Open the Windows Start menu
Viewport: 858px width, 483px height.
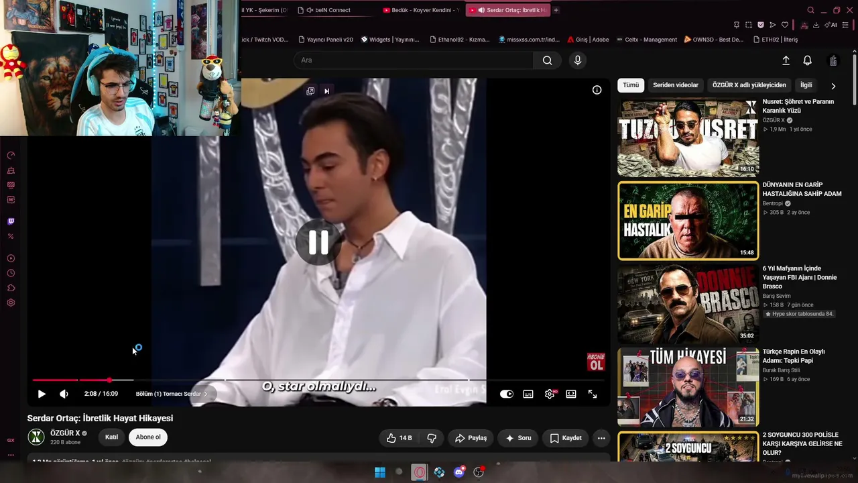380,472
